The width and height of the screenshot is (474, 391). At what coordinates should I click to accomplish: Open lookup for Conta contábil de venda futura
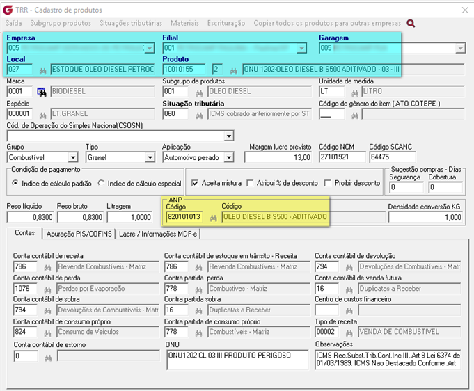click(349, 290)
